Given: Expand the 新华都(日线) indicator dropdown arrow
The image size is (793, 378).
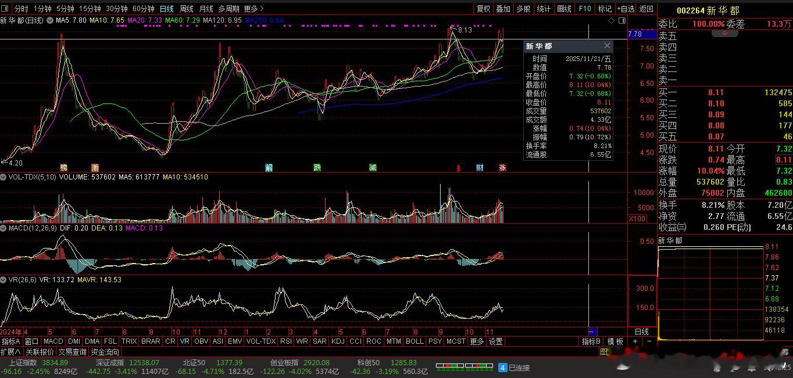Looking at the screenshot, I should pyautogui.click(x=49, y=20).
